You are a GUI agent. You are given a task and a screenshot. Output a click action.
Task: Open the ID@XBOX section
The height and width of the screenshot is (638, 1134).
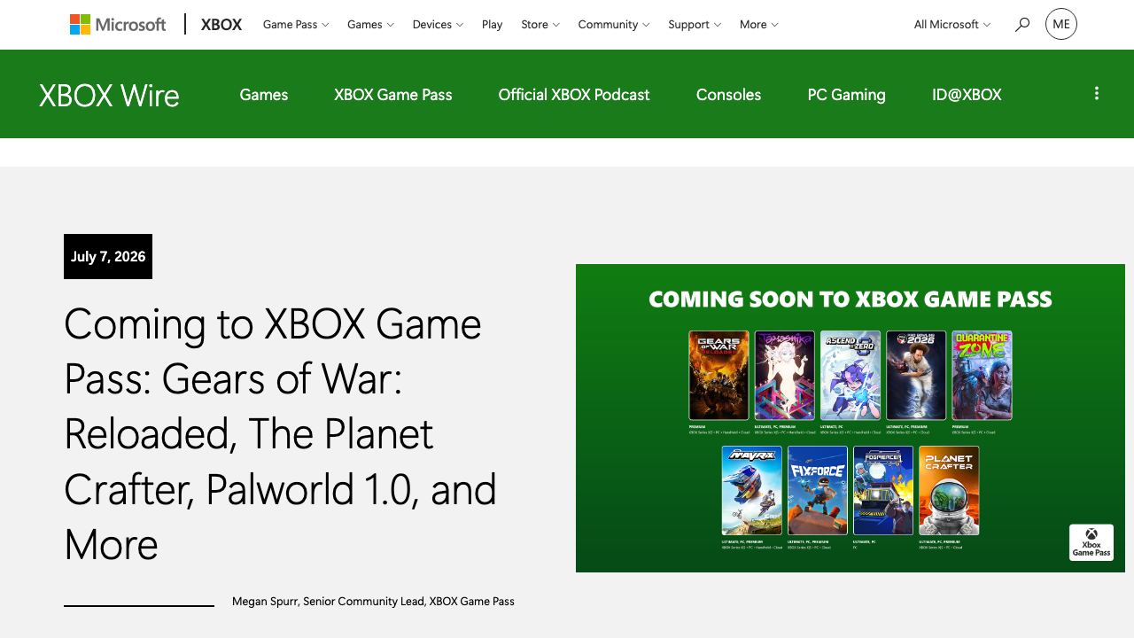[x=967, y=95]
